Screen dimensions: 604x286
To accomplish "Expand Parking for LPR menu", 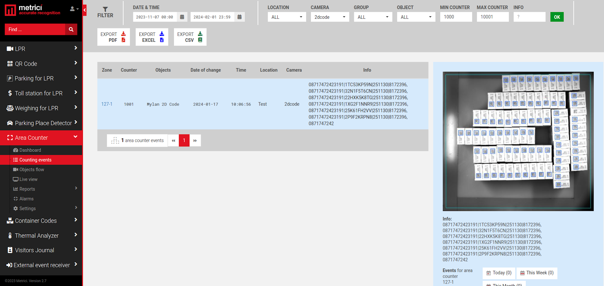I will click(41, 78).
